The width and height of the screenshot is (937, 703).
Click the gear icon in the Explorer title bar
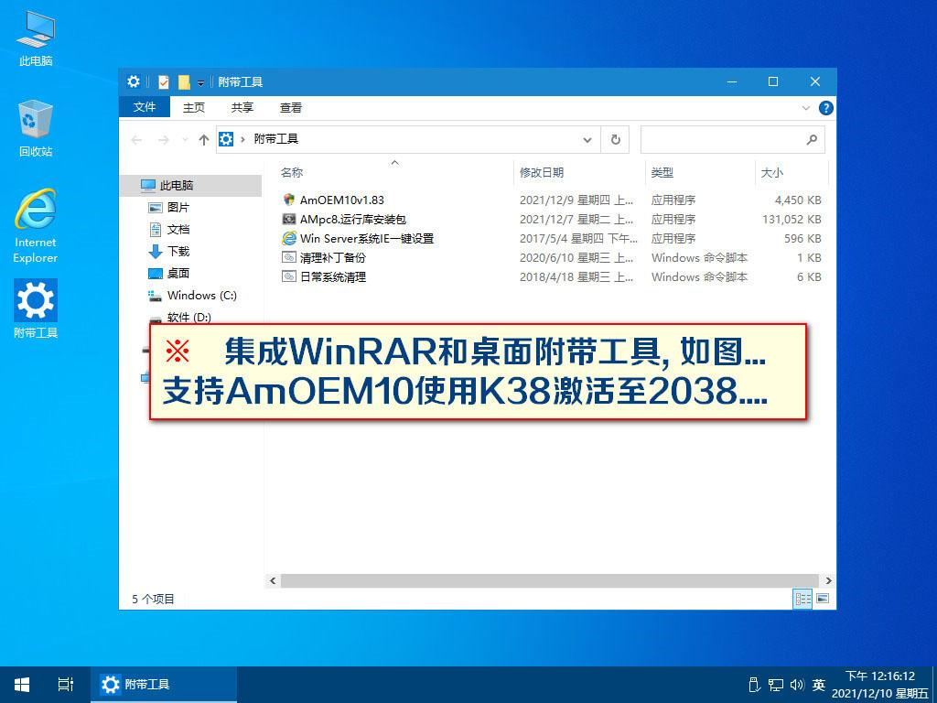click(134, 81)
